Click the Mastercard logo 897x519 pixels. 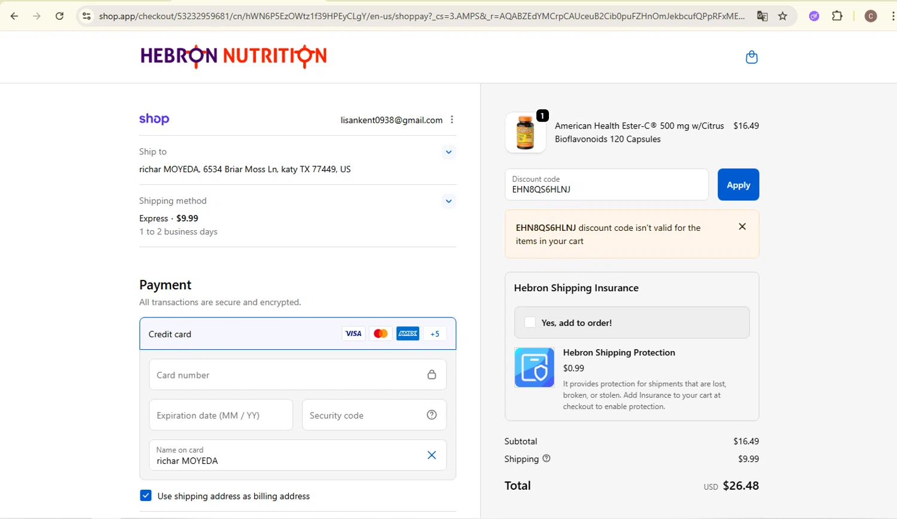pos(380,334)
